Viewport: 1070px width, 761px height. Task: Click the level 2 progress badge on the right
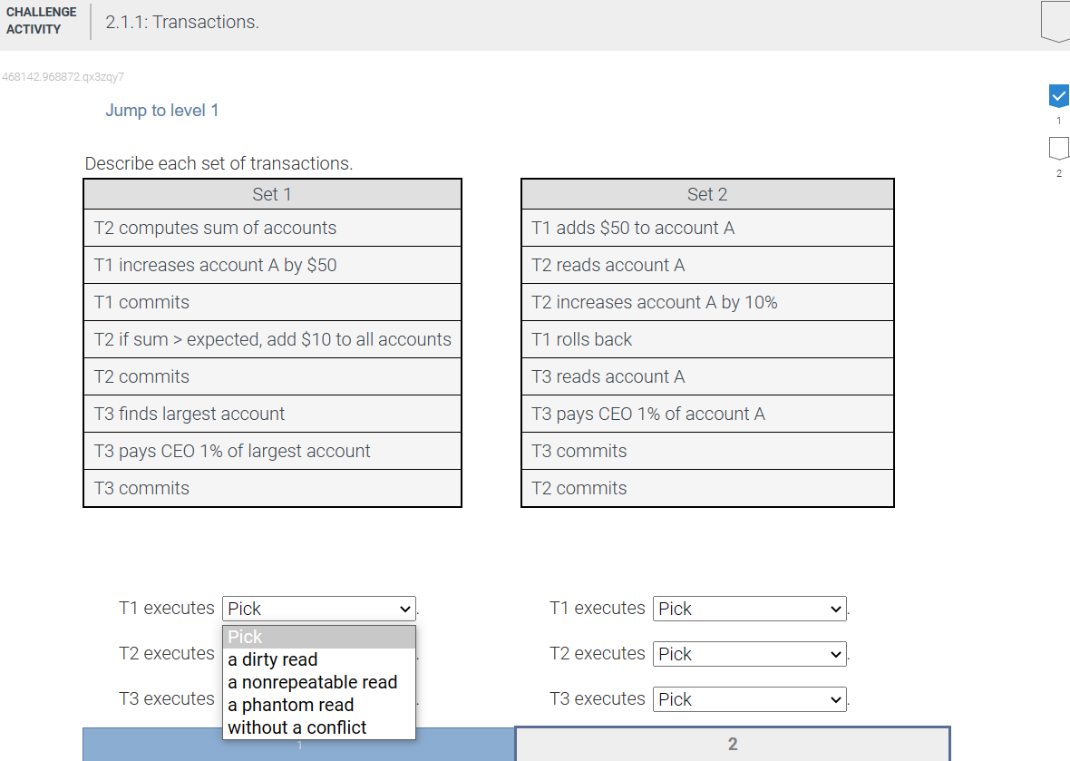pos(1058,147)
